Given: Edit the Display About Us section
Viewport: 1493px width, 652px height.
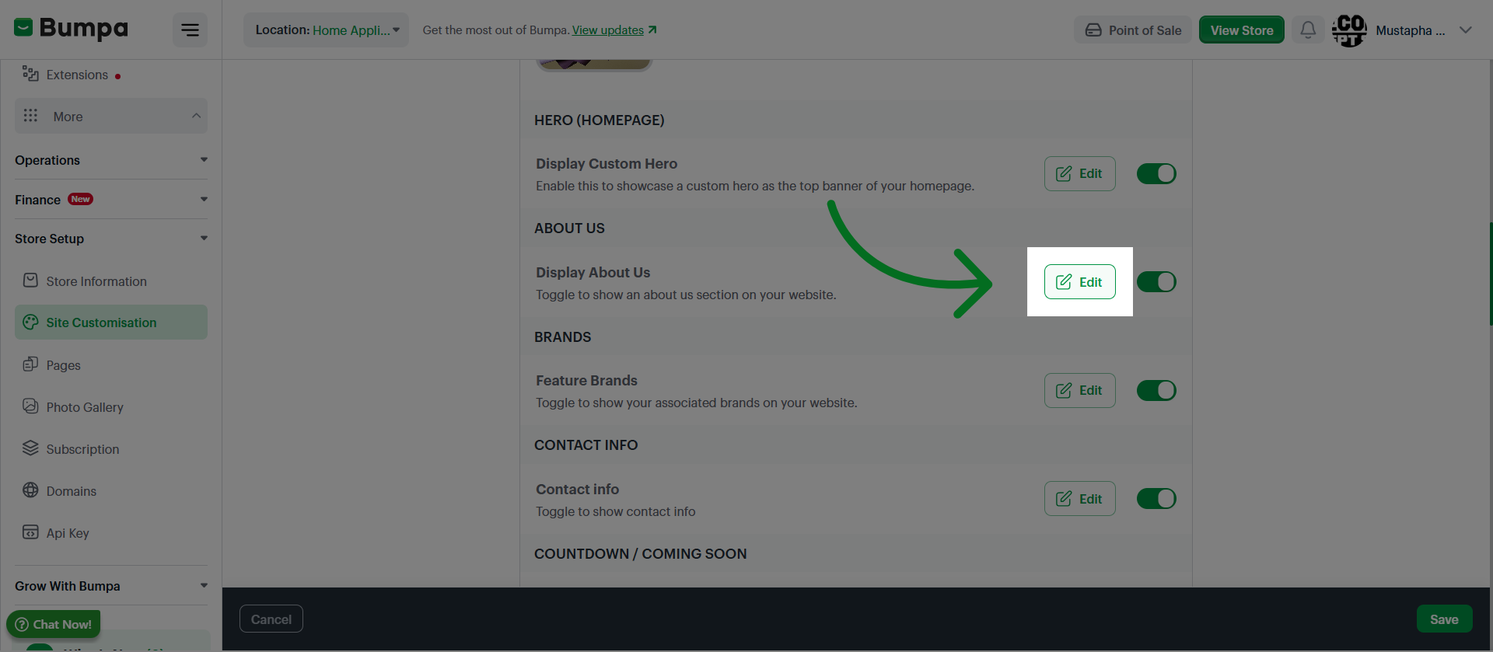Looking at the screenshot, I should click(1079, 281).
